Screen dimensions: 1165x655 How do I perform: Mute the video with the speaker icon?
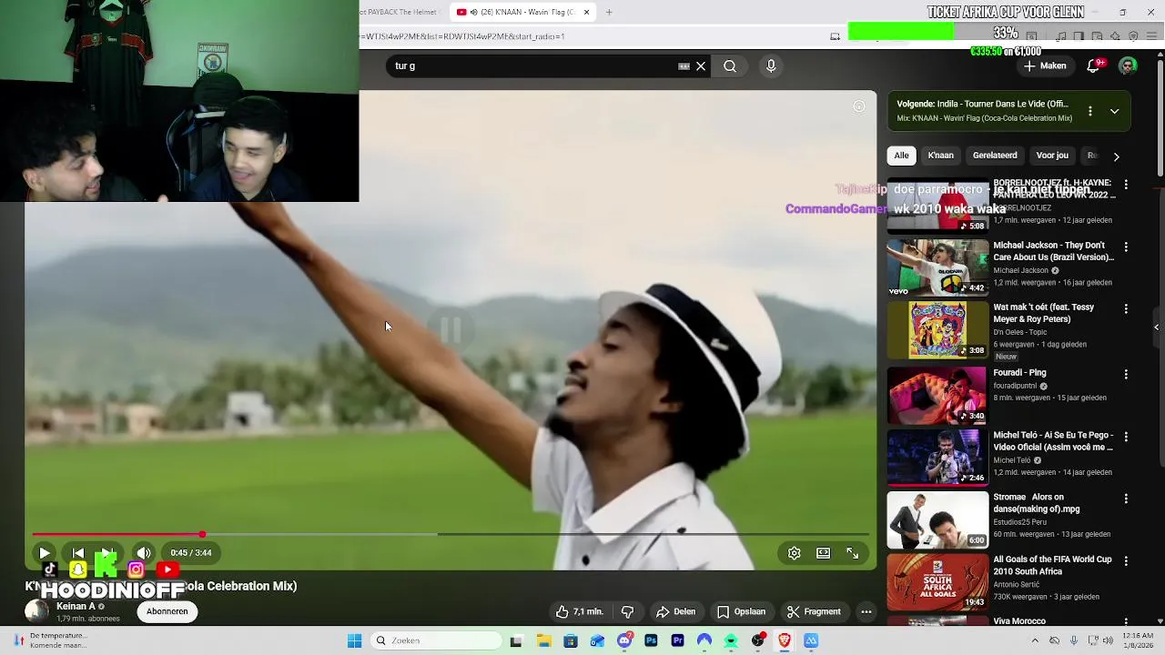pos(144,553)
